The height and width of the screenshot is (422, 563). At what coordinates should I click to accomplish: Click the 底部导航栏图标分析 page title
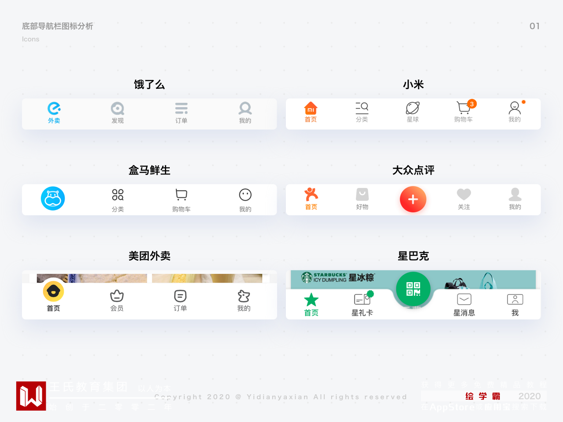pyautogui.click(x=58, y=26)
